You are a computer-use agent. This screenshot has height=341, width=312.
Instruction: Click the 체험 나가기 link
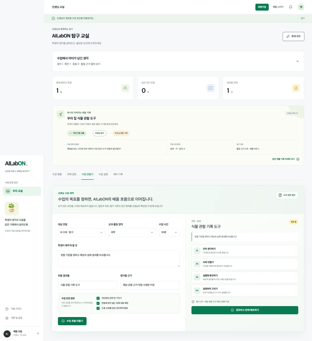click(x=278, y=7)
